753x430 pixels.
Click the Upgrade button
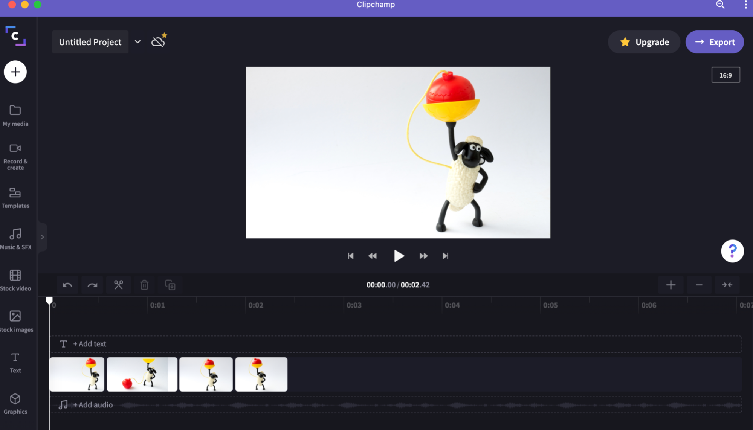pos(645,42)
